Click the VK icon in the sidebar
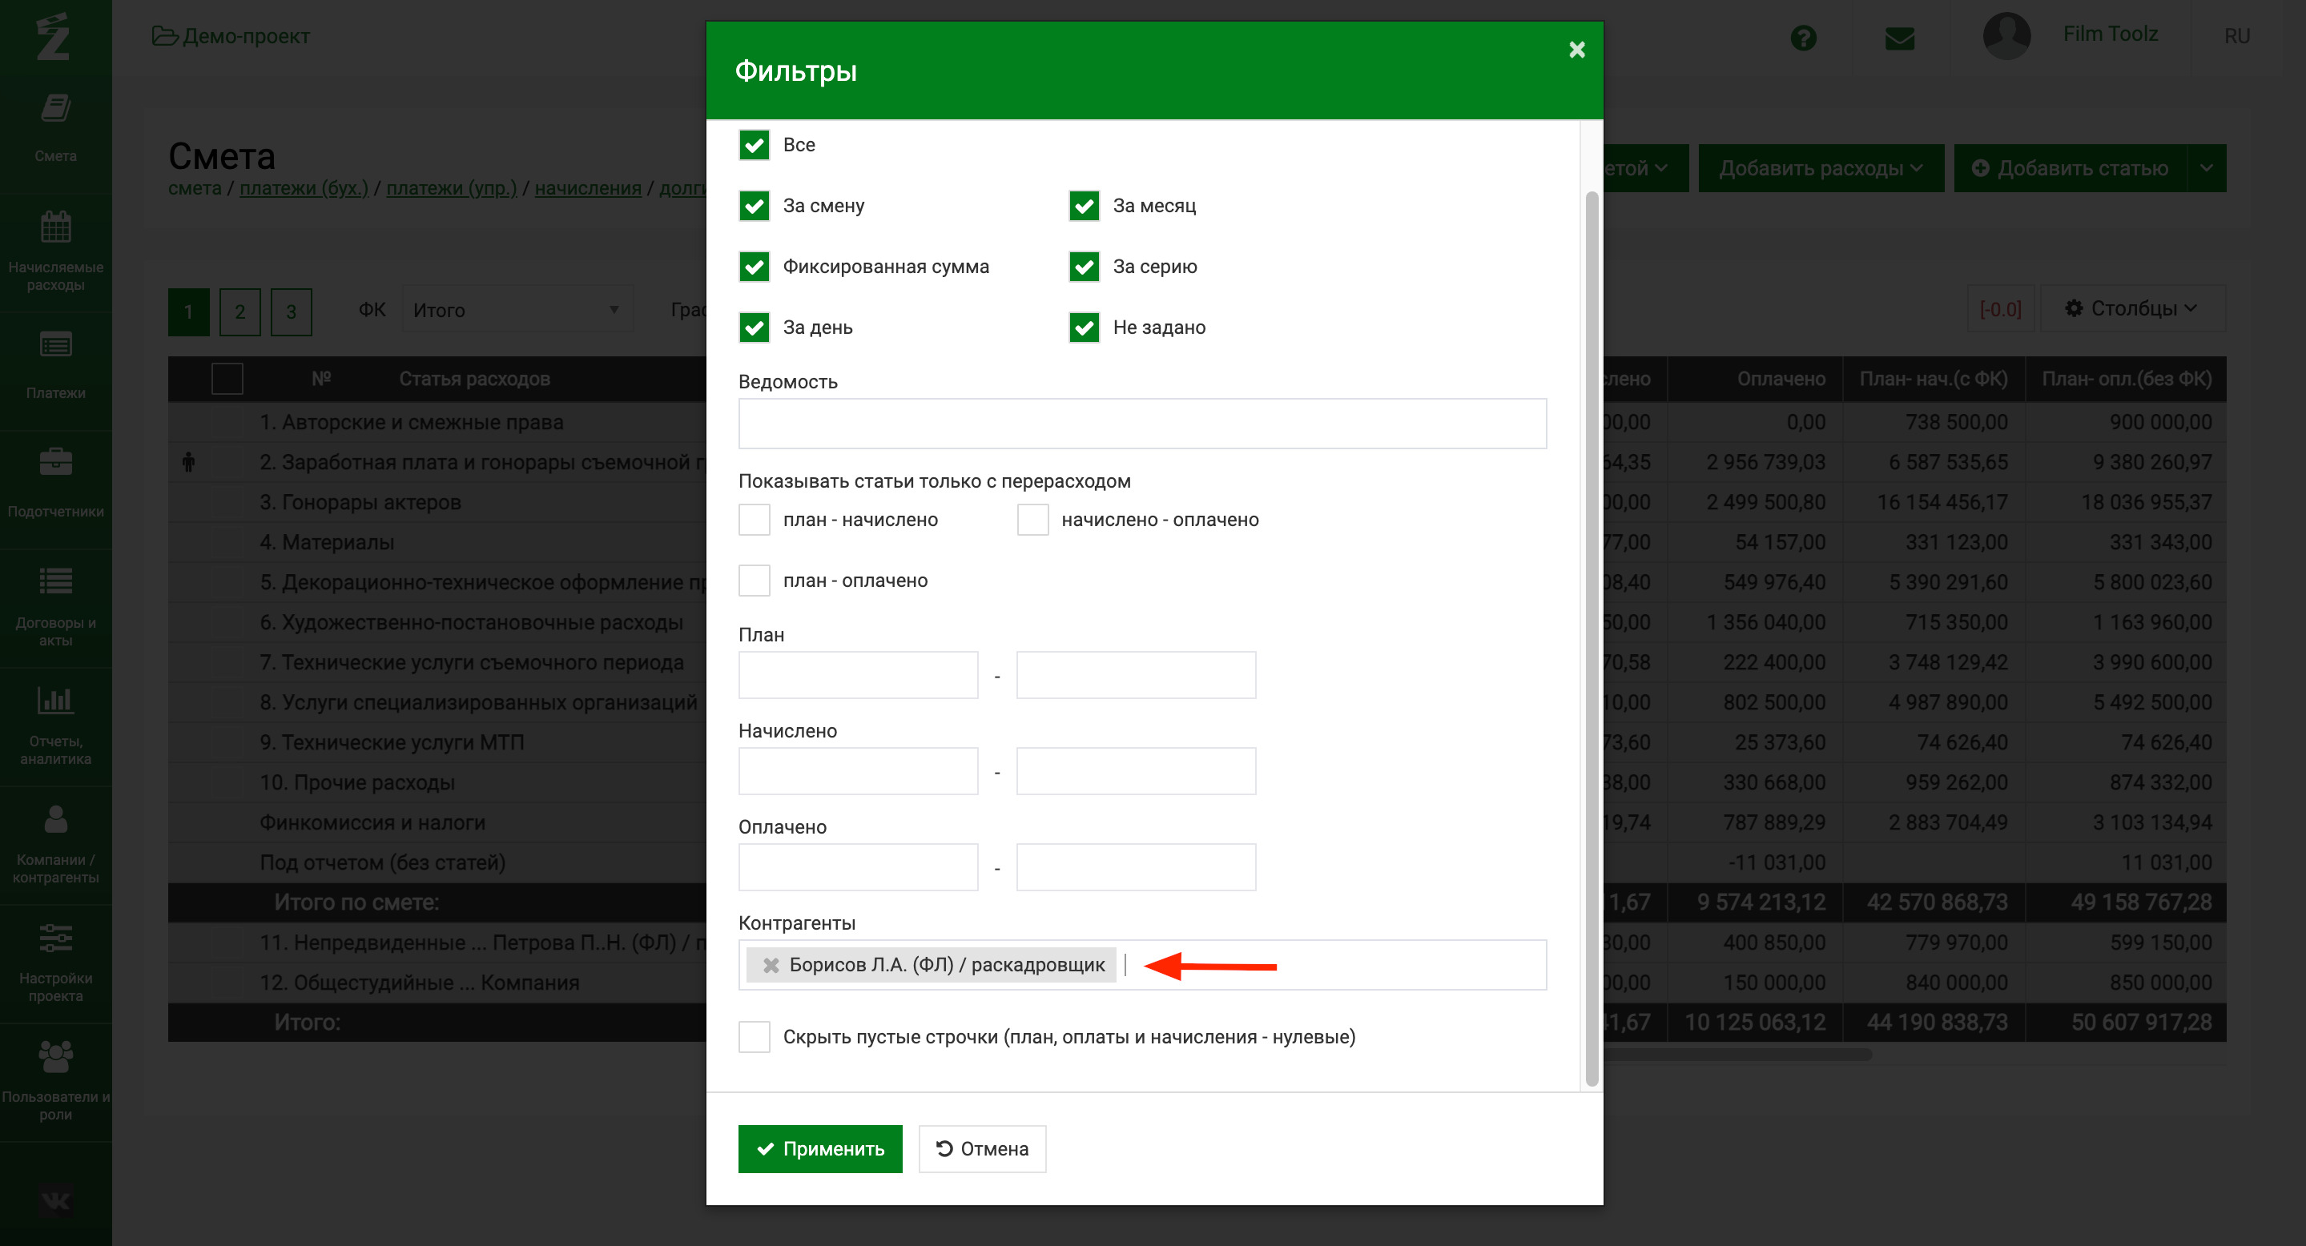Screen dimensions: 2306x1246 pos(55,1200)
